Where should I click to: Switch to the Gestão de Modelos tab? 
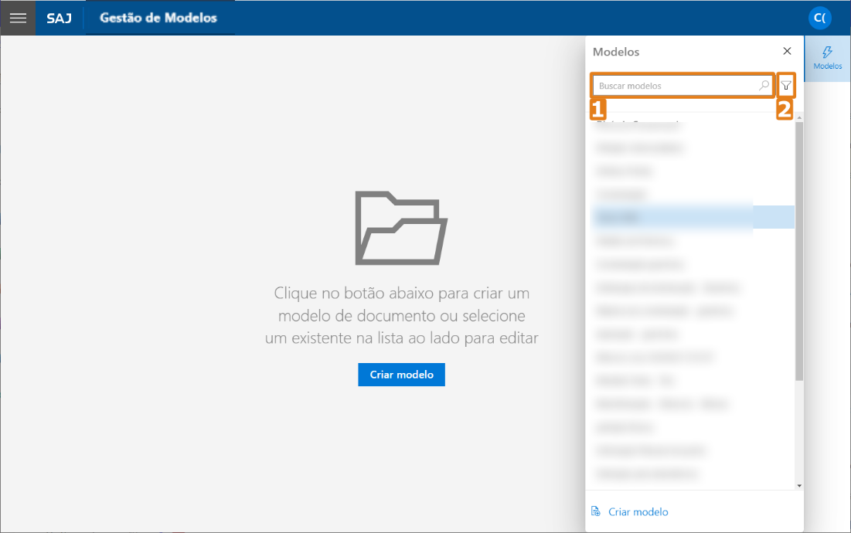pos(160,17)
